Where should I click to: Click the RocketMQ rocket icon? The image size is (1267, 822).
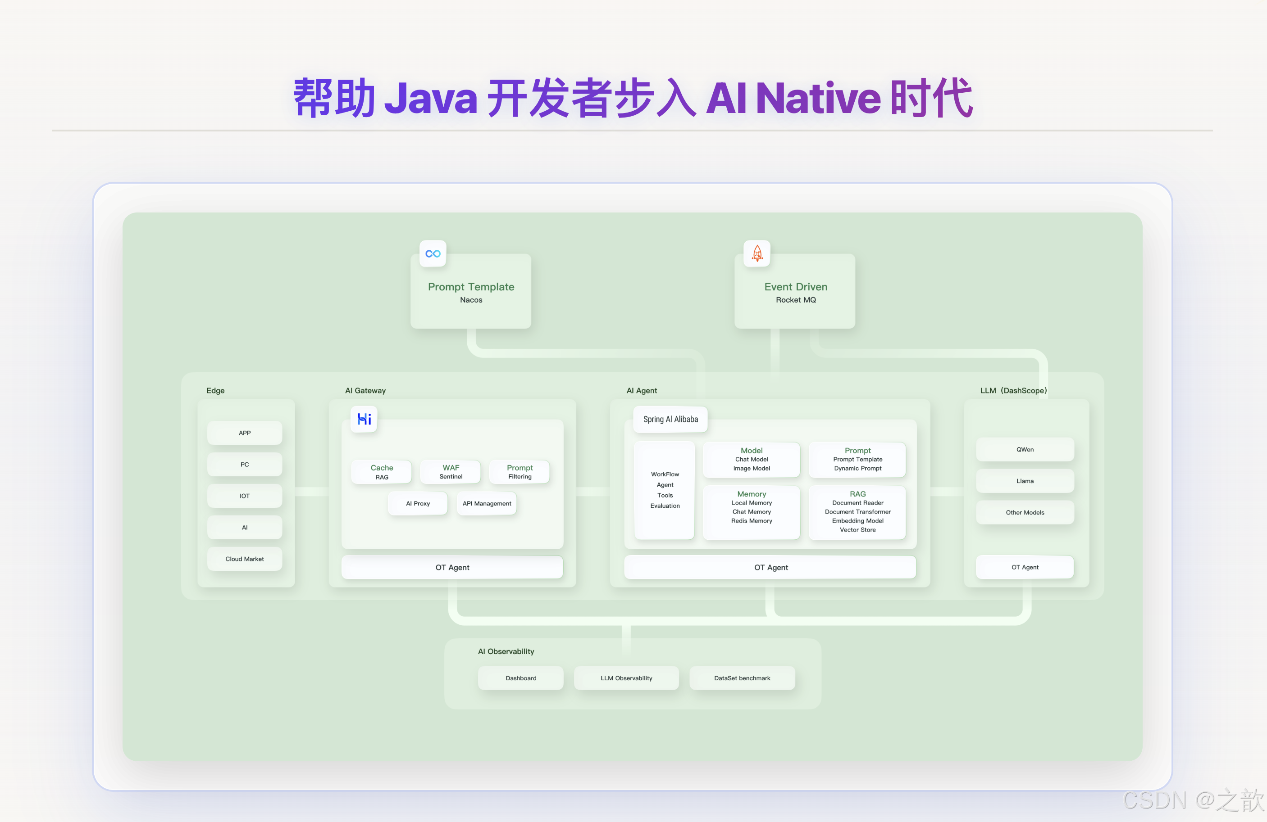(x=757, y=254)
